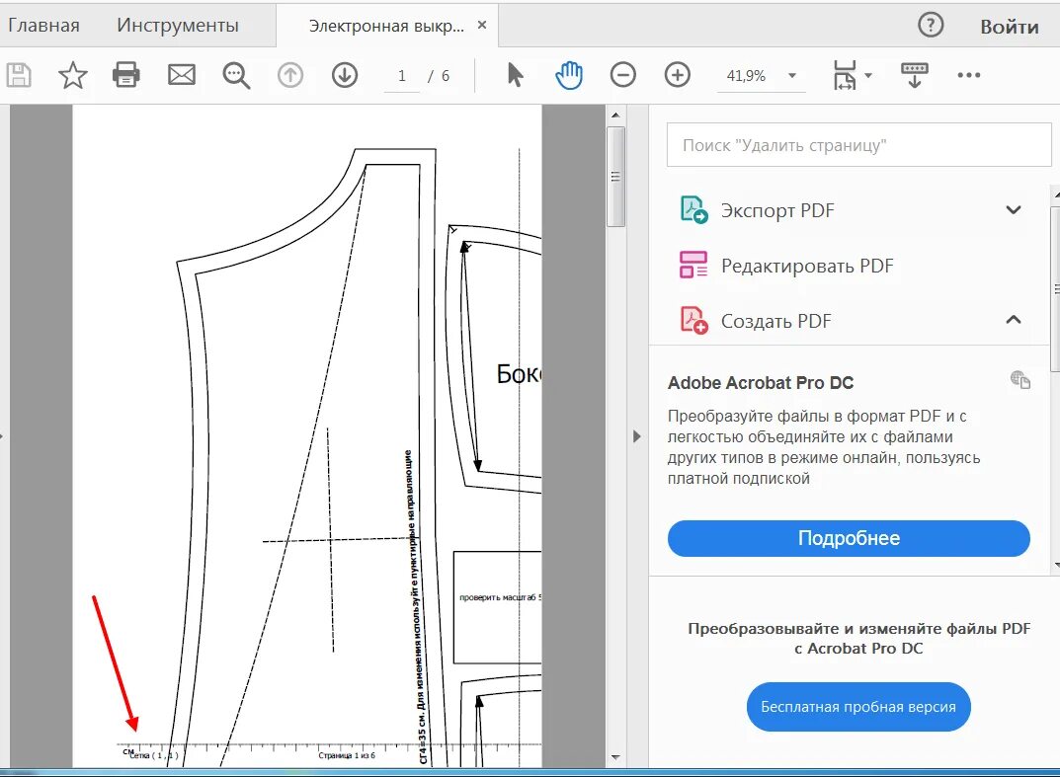The image size is (1060, 777).
Task: Open the zoom level dropdown arrow
Action: tap(792, 76)
